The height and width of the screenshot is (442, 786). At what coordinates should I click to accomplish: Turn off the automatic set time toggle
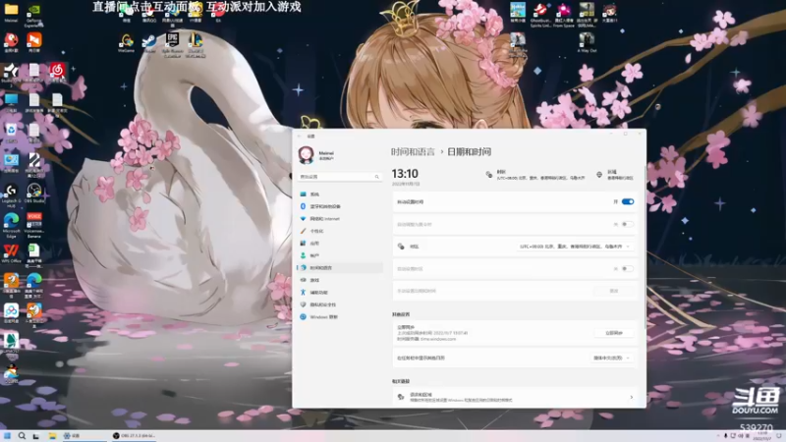click(x=628, y=201)
